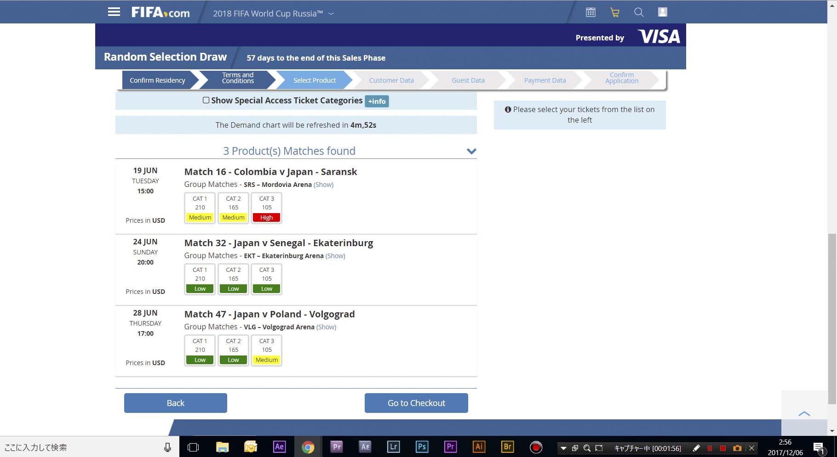Click the FIFA.com logo
The image size is (837, 457).
[x=161, y=12]
